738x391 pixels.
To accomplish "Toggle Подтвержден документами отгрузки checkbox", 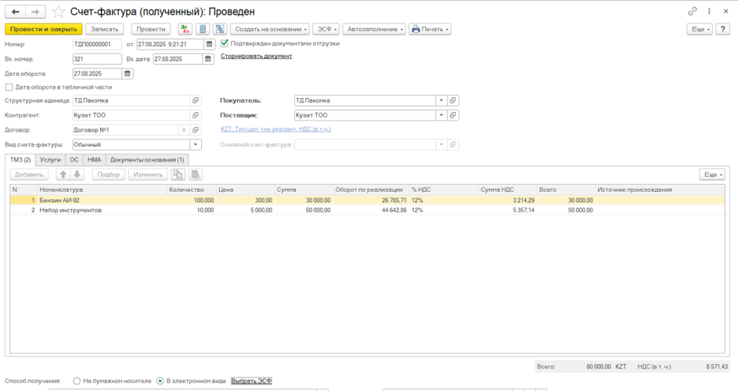I will (x=225, y=43).
